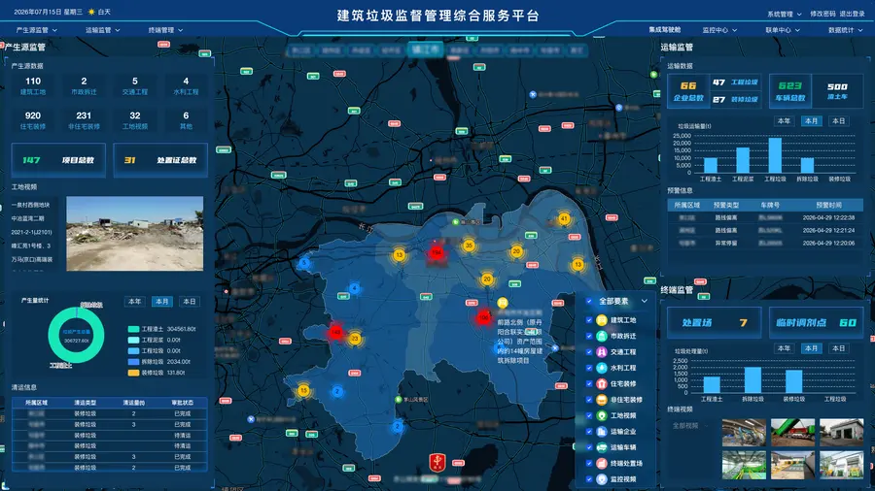The width and height of the screenshot is (875, 491).
Task: Expand the 系统管理 dropdown
Action: point(784,14)
